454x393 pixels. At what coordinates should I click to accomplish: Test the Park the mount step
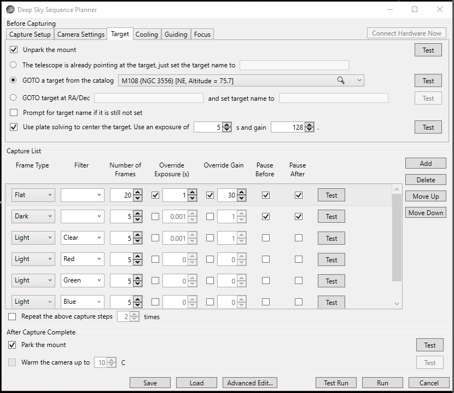[430, 345]
